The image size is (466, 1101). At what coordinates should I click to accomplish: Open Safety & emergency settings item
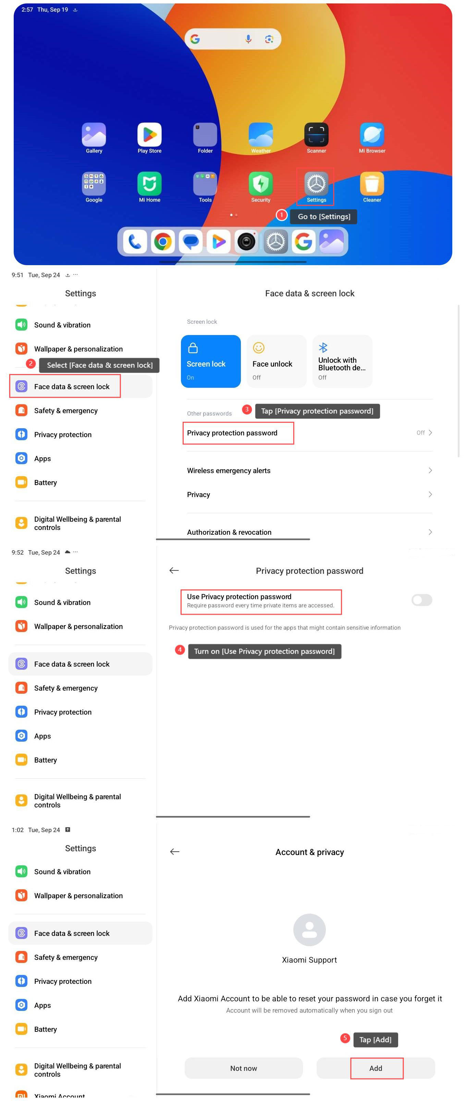81,410
